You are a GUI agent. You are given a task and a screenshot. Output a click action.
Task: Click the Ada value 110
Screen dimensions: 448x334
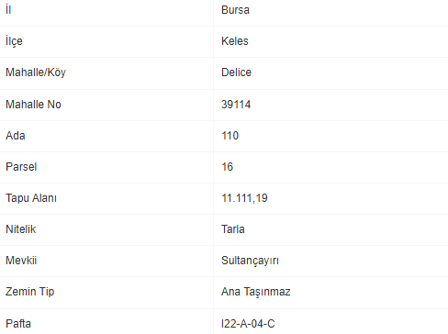pyautogui.click(x=230, y=136)
